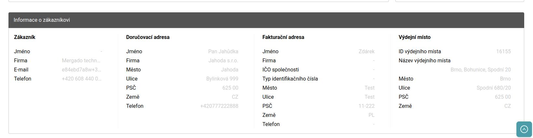Click pickup street 'Spodní 680/20'
533x138 pixels.
coord(494,88)
